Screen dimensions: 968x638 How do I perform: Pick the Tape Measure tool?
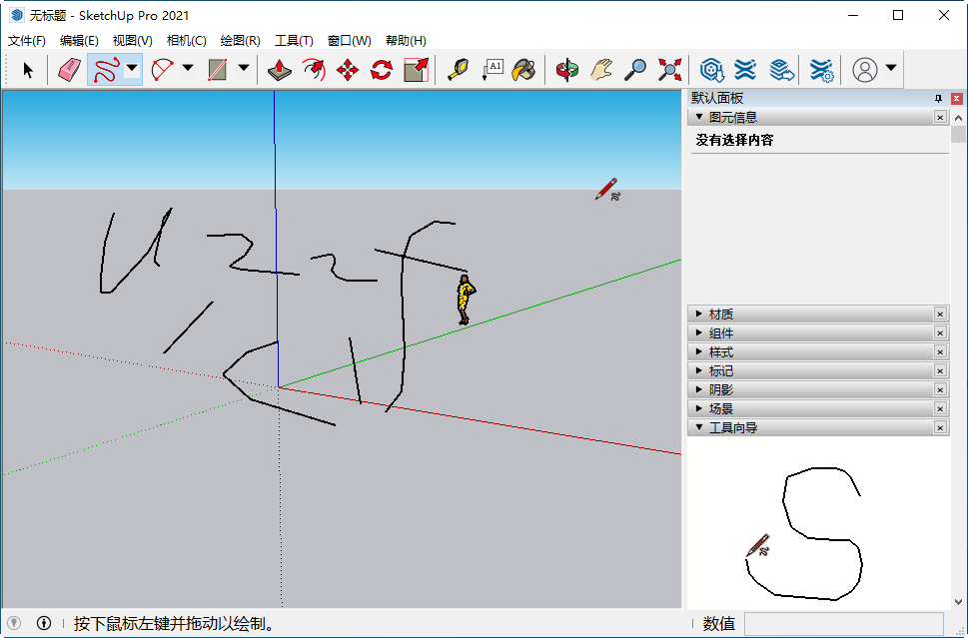coord(459,69)
